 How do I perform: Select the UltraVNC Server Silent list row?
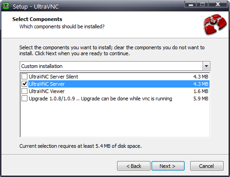[115, 77]
